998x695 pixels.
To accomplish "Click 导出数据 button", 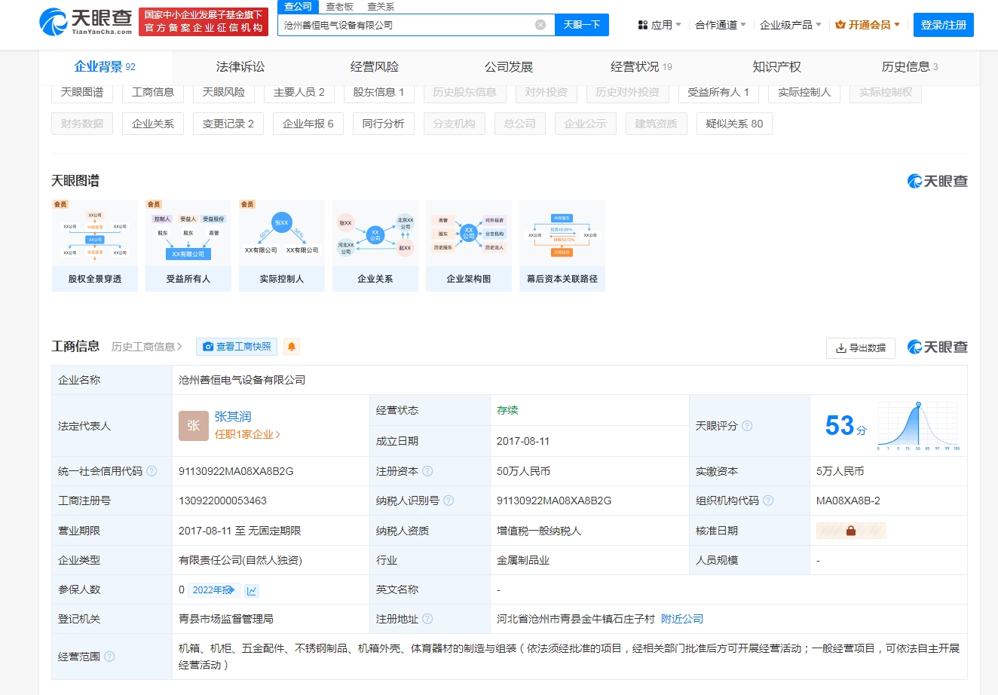I will point(861,347).
